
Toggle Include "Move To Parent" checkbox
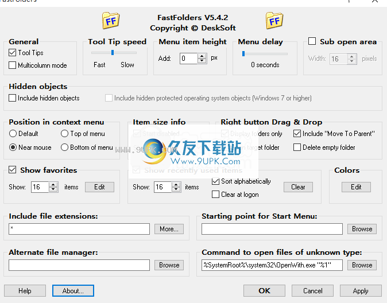click(297, 134)
